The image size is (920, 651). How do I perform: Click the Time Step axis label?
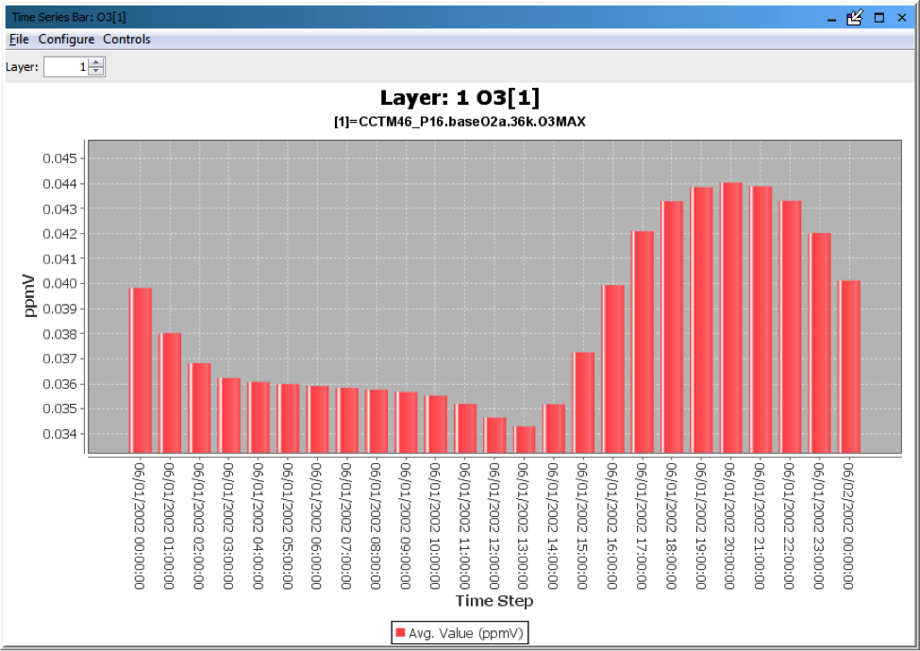click(x=494, y=601)
